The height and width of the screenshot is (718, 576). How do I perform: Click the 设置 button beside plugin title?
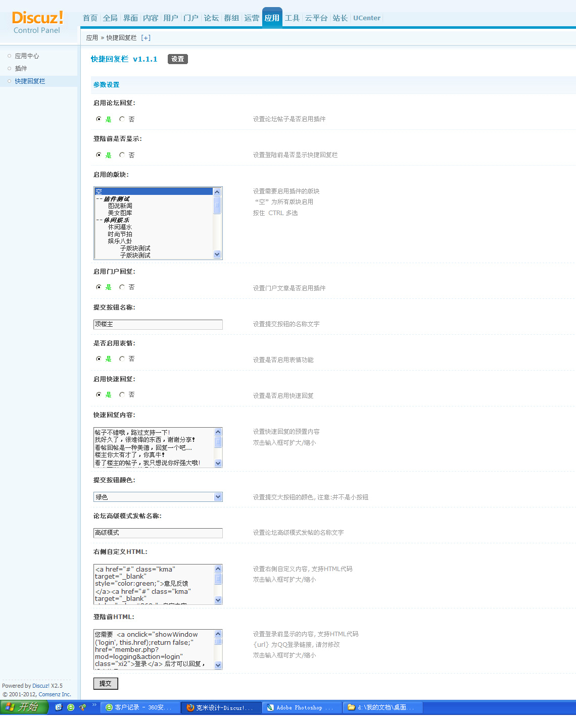[x=177, y=59]
